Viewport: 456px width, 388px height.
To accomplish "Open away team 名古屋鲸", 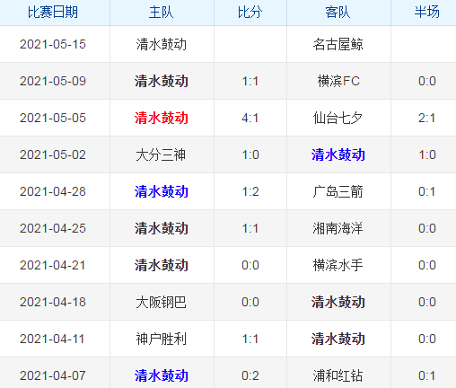I will point(338,44).
